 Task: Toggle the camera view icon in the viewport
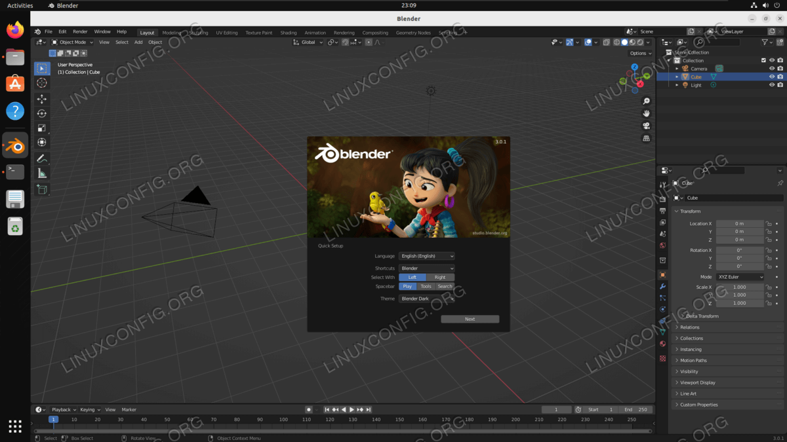click(646, 126)
